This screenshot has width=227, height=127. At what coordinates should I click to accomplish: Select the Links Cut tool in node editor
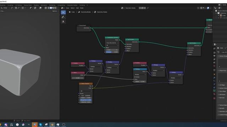[63, 22]
